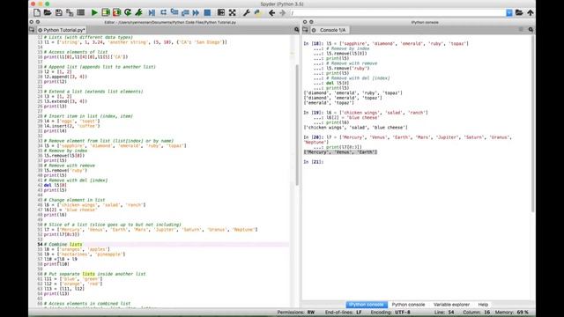The width and height of the screenshot is (564, 317).
Task: Undock the Editor pane
Action: pyautogui.click(x=38, y=22)
